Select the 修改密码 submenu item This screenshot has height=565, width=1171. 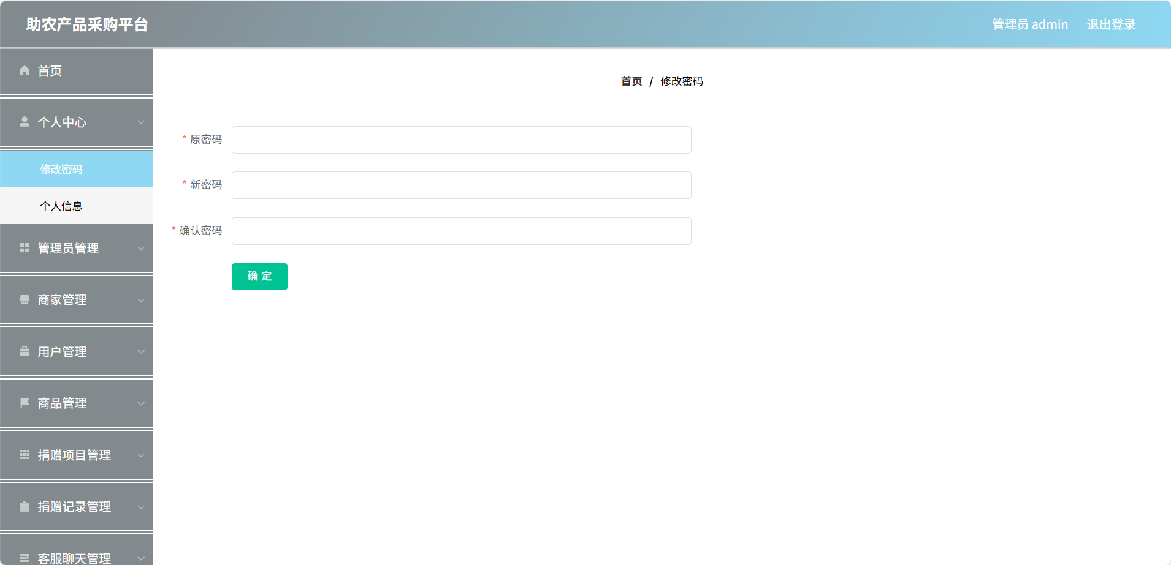point(77,169)
